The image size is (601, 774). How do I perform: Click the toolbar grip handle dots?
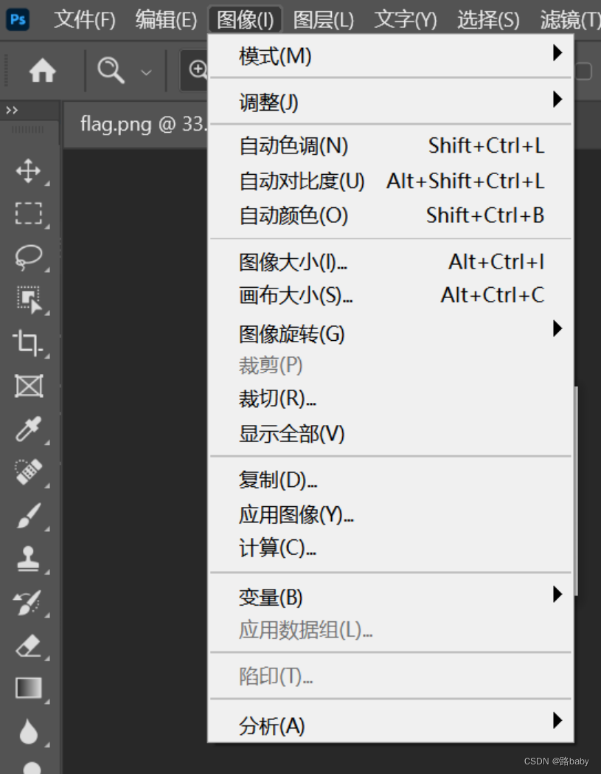pos(27,129)
